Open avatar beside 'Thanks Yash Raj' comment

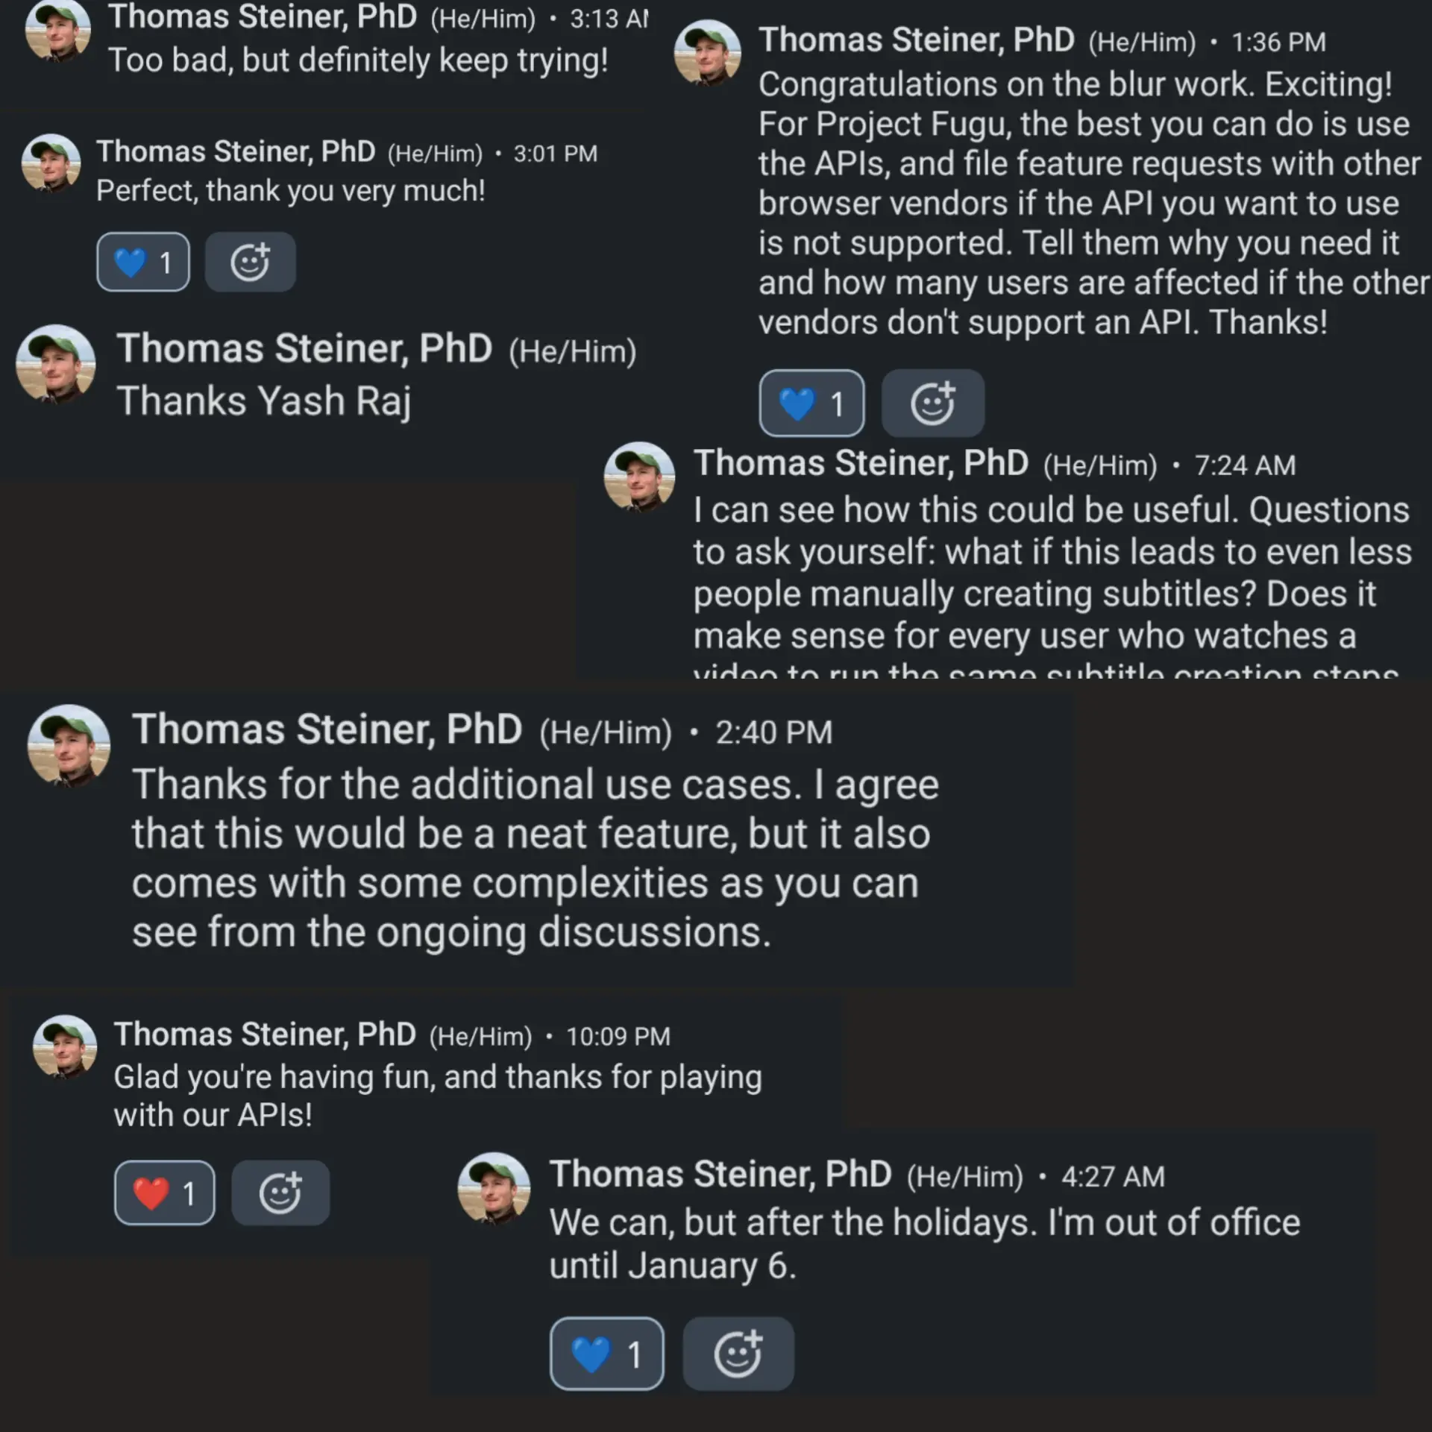[x=56, y=364]
